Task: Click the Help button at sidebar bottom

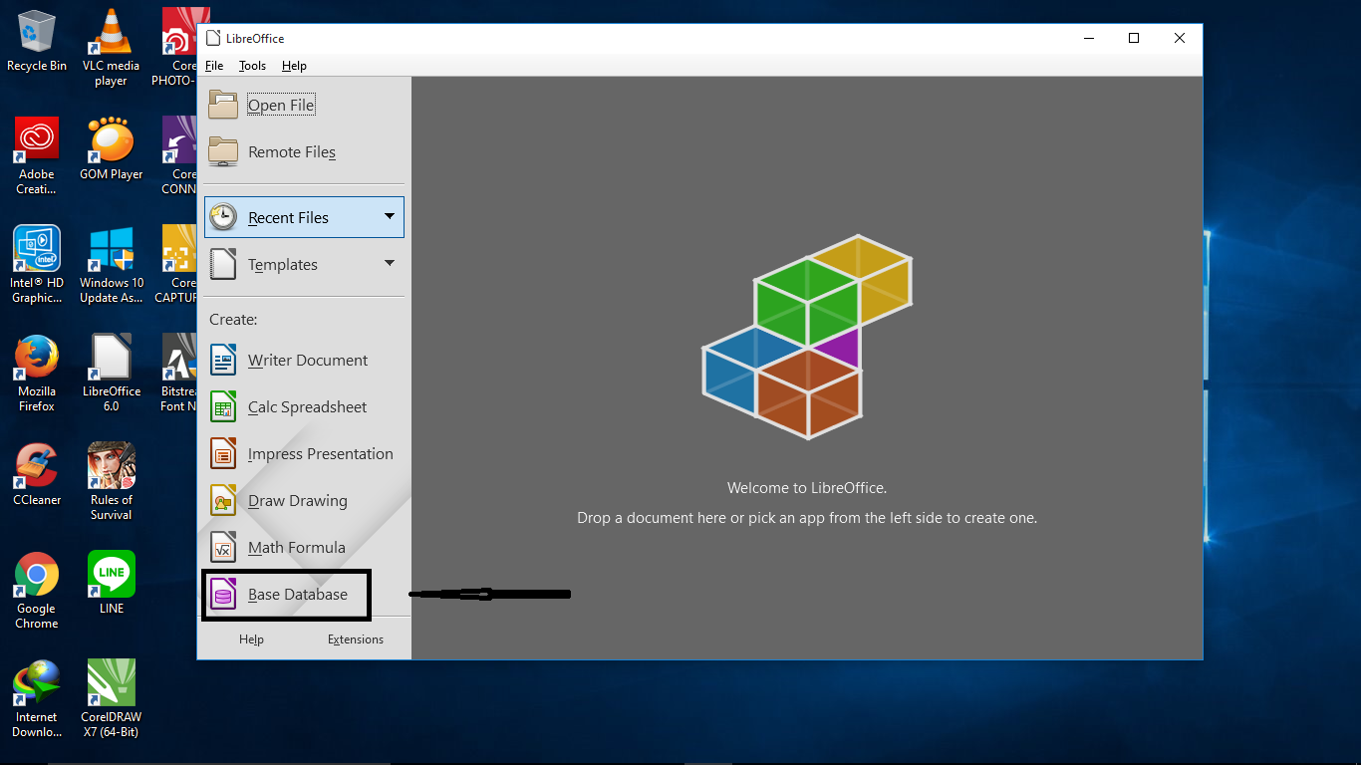Action: coord(251,639)
